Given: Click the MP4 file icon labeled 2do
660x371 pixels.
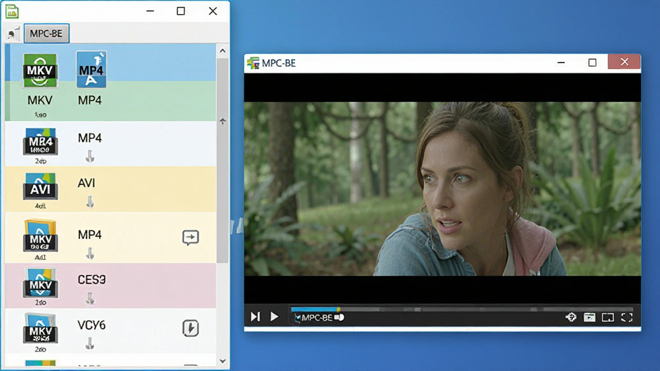Looking at the screenshot, I should [40, 141].
